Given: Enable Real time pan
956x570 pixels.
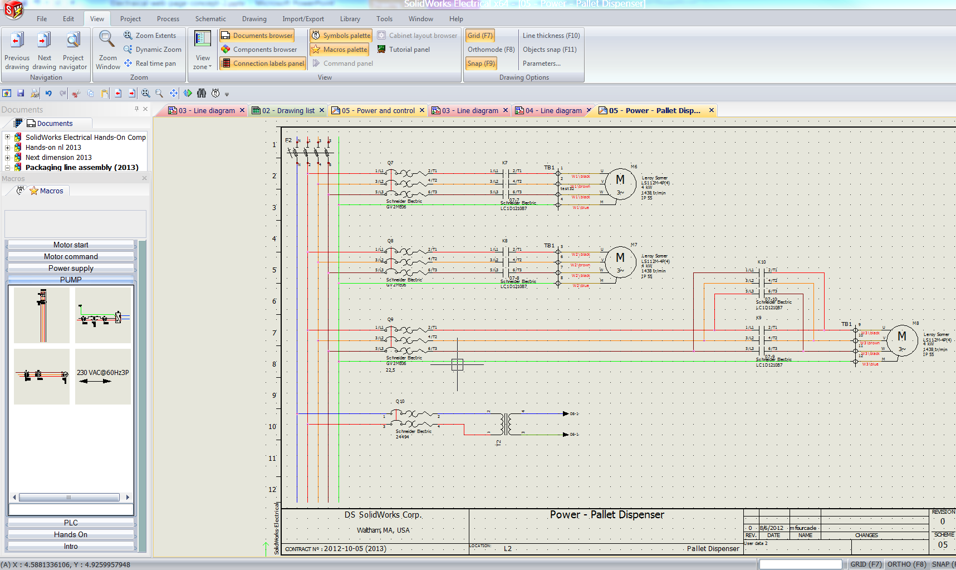Looking at the screenshot, I should 150,63.
